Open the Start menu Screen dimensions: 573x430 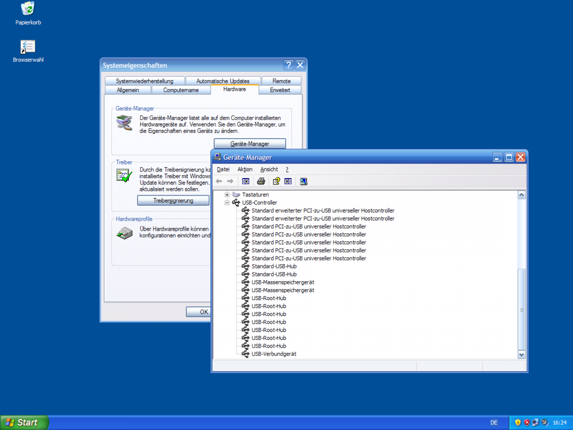[x=24, y=422]
